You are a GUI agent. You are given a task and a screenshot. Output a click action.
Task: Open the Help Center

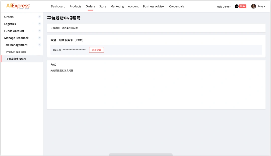tap(223, 7)
